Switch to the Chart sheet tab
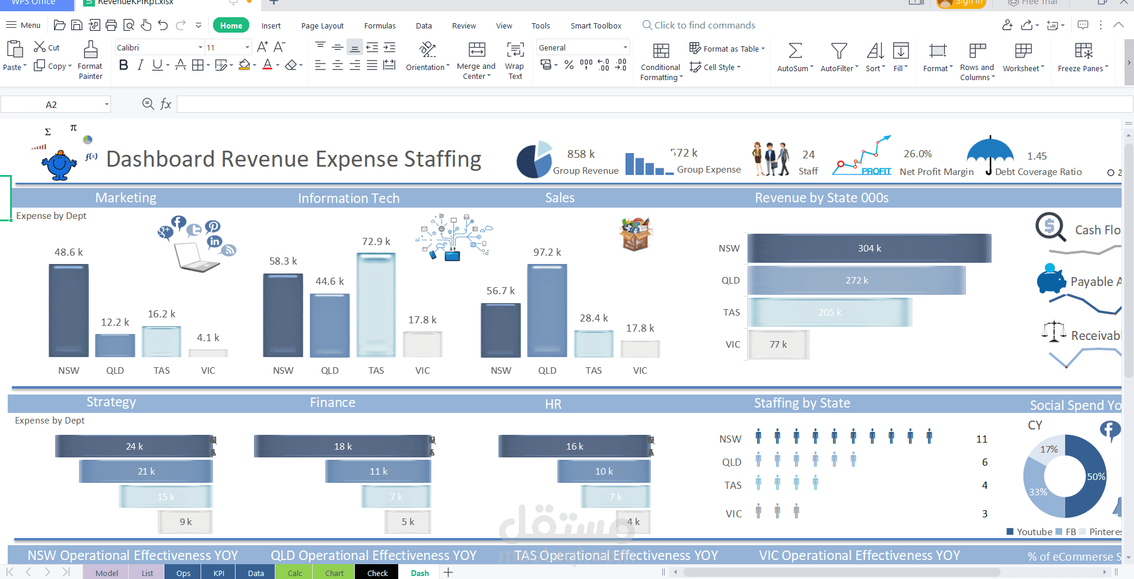Screen dimensions: 1134x579 [x=334, y=573]
